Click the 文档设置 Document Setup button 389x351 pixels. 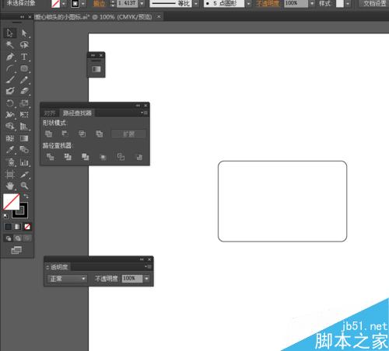tap(374, 4)
